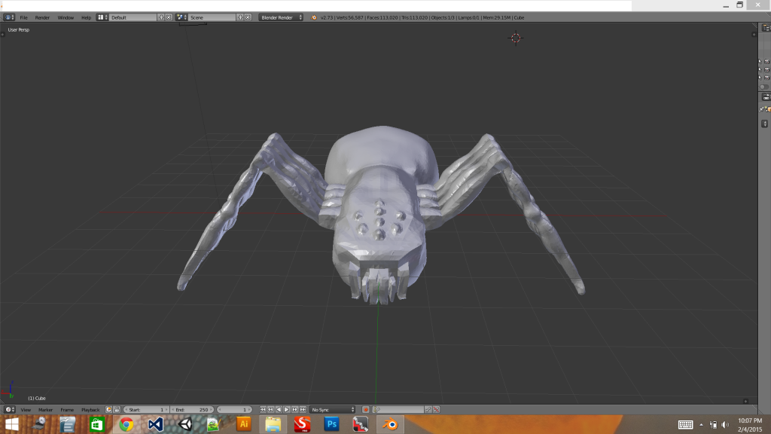Viewport: 771px width, 434px height.
Task: Open the Window menu
Action: click(66, 17)
